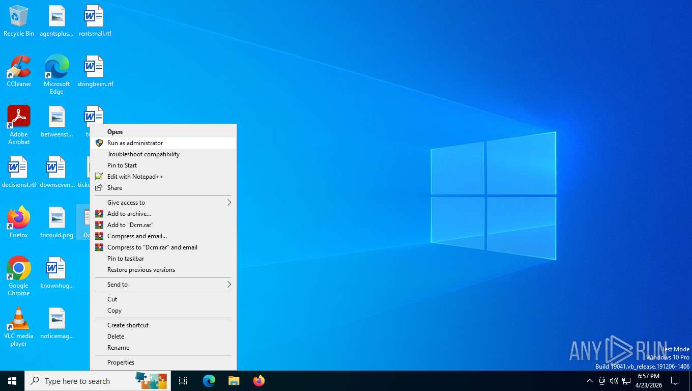Select the decisionst.rtf file icon

pyautogui.click(x=19, y=172)
